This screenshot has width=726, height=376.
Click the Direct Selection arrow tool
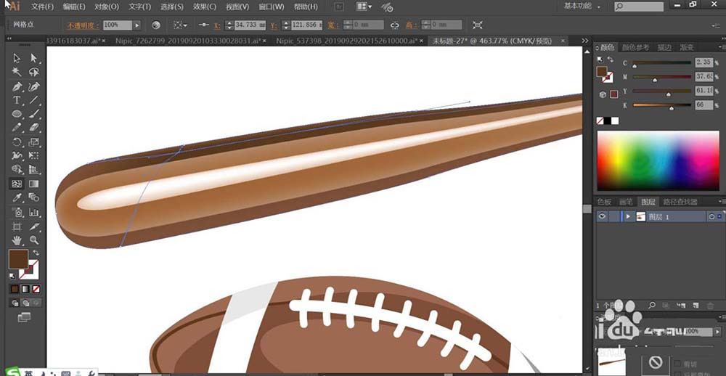pyautogui.click(x=33, y=58)
